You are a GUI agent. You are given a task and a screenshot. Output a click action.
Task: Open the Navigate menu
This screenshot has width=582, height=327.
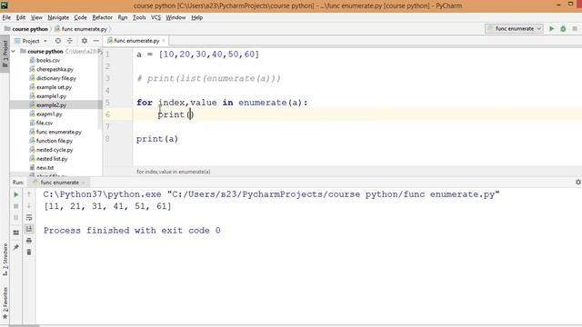click(58, 17)
